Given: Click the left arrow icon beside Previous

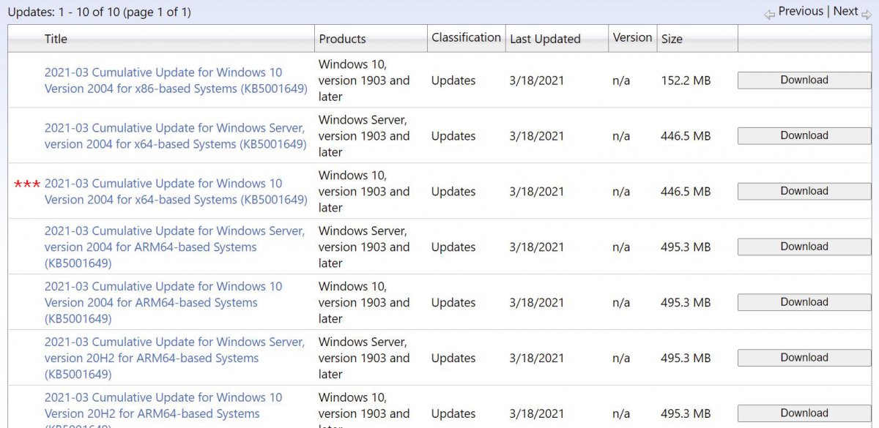Looking at the screenshot, I should pos(769,14).
